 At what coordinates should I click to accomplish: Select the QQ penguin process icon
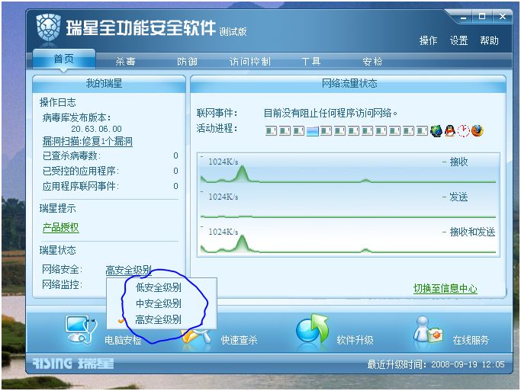click(x=450, y=131)
